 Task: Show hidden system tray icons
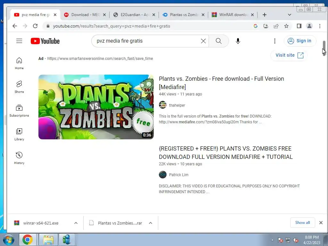(272, 240)
